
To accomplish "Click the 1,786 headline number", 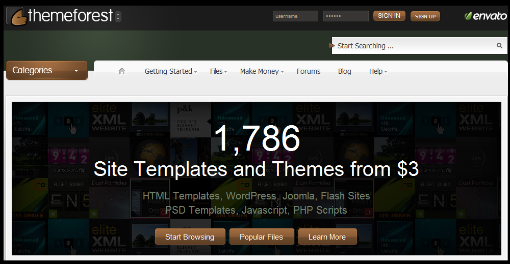I will click(x=257, y=139).
